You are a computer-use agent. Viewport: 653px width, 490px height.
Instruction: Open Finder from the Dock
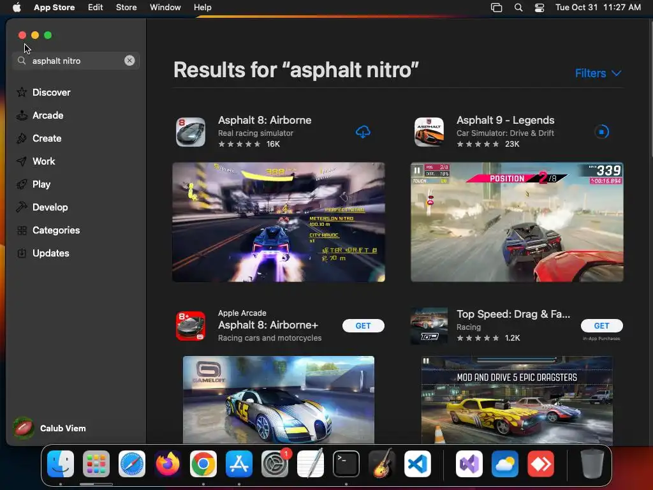click(61, 464)
